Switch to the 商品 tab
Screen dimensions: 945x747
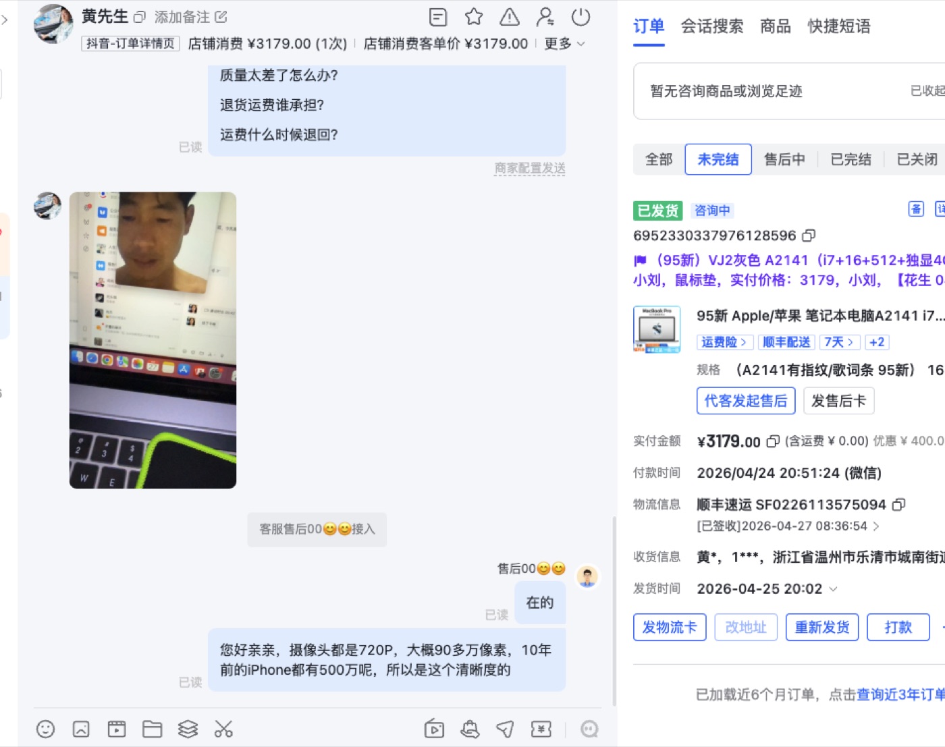776,26
